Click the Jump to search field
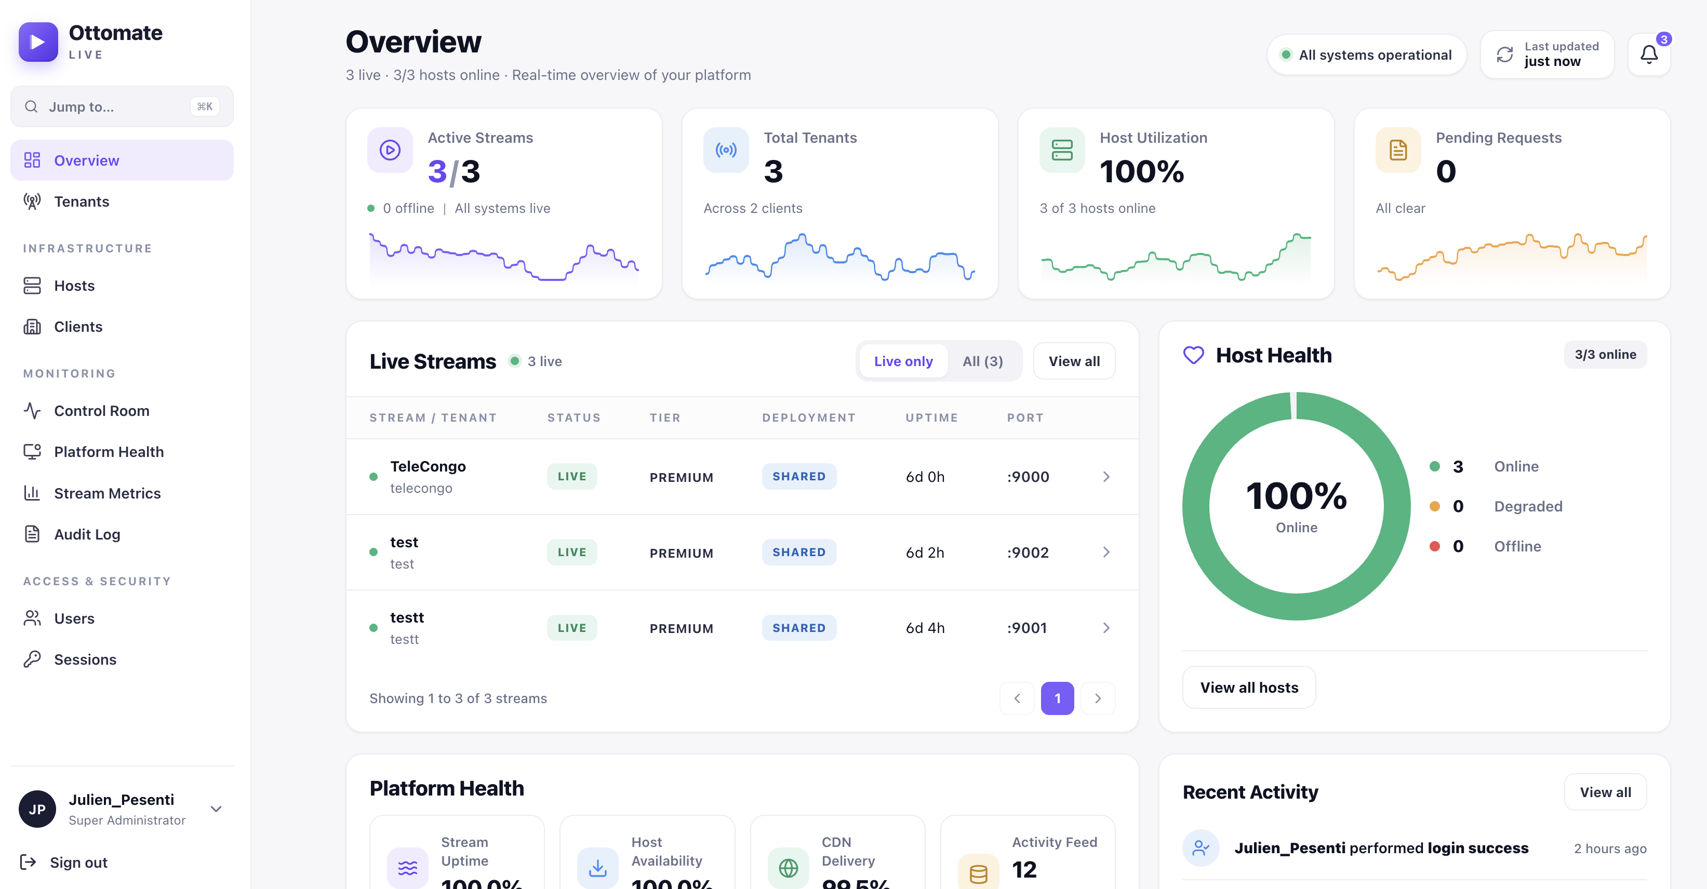 [x=122, y=106]
